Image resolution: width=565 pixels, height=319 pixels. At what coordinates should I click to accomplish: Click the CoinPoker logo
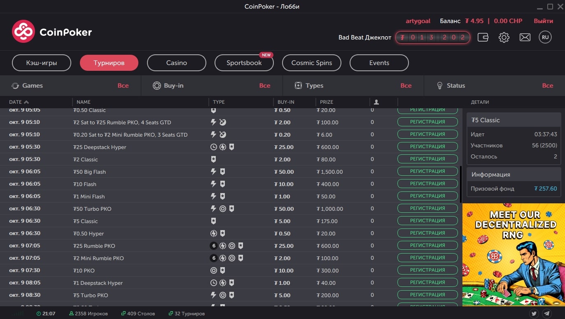[x=52, y=32]
